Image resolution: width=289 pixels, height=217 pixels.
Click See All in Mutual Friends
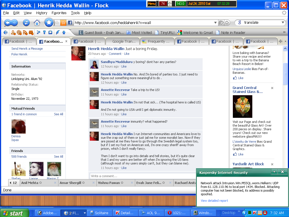pyautogui.click(x=58, y=114)
